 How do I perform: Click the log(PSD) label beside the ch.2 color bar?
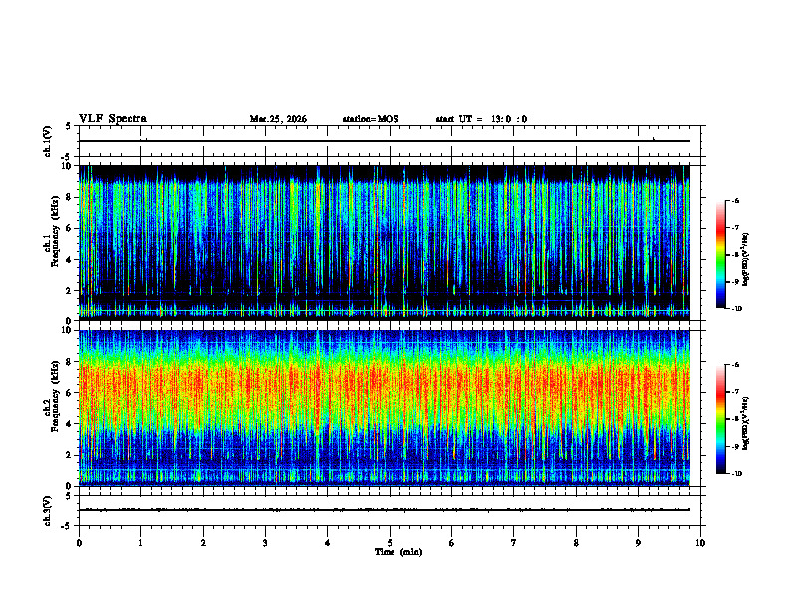click(745, 424)
